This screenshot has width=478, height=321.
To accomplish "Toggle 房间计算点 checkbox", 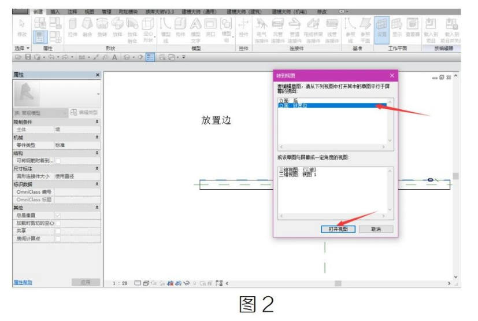I will [x=58, y=239].
